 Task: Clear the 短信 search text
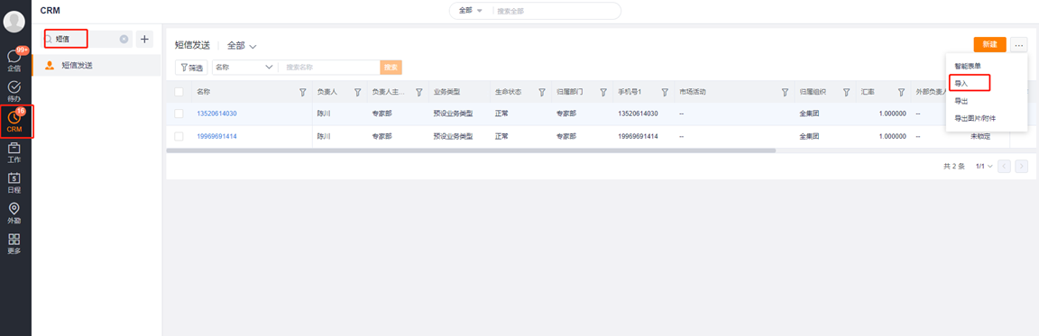[124, 39]
